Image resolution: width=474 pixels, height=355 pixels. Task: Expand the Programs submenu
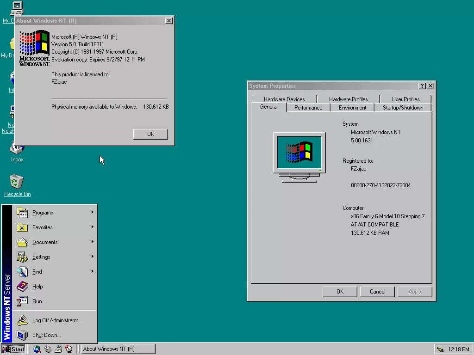tap(43, 212)
